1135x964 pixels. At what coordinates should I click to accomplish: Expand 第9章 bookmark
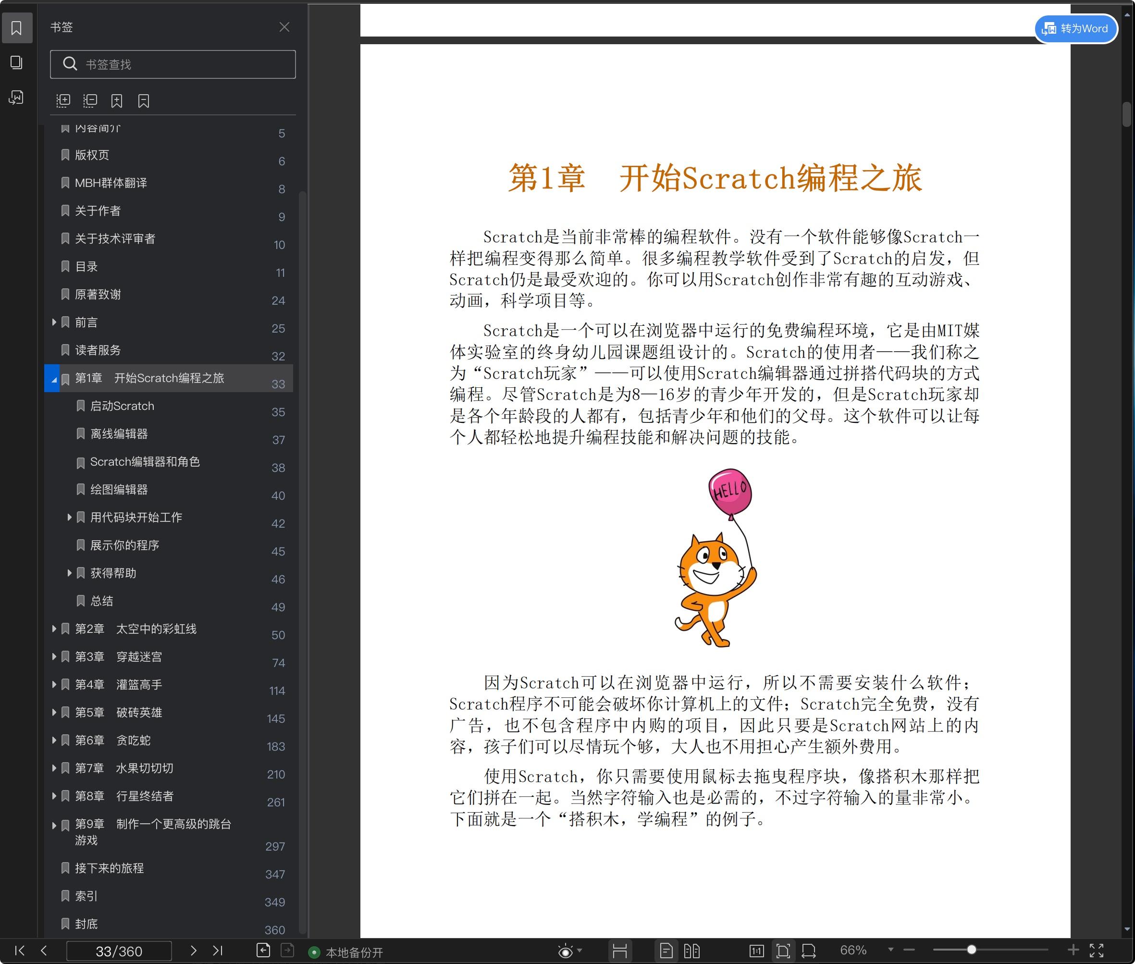(54, 825)
